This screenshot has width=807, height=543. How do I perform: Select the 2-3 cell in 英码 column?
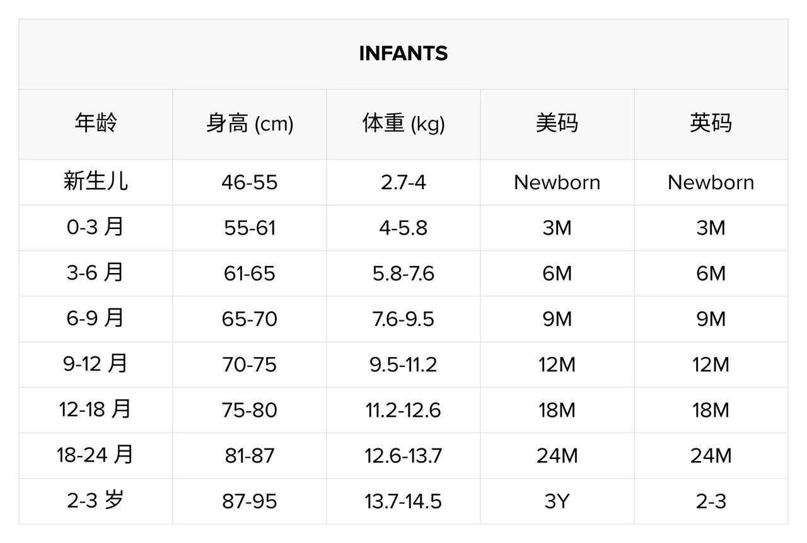tap(711, 501)
